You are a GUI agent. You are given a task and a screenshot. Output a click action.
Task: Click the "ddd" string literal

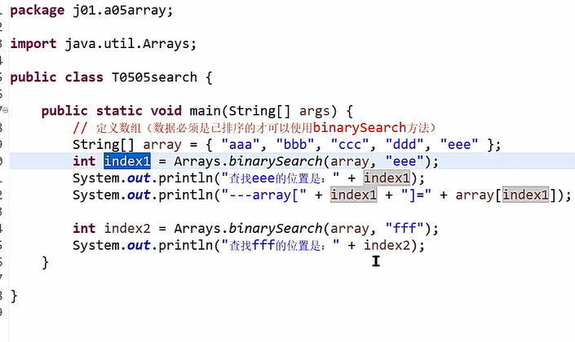tap(404, 144)
